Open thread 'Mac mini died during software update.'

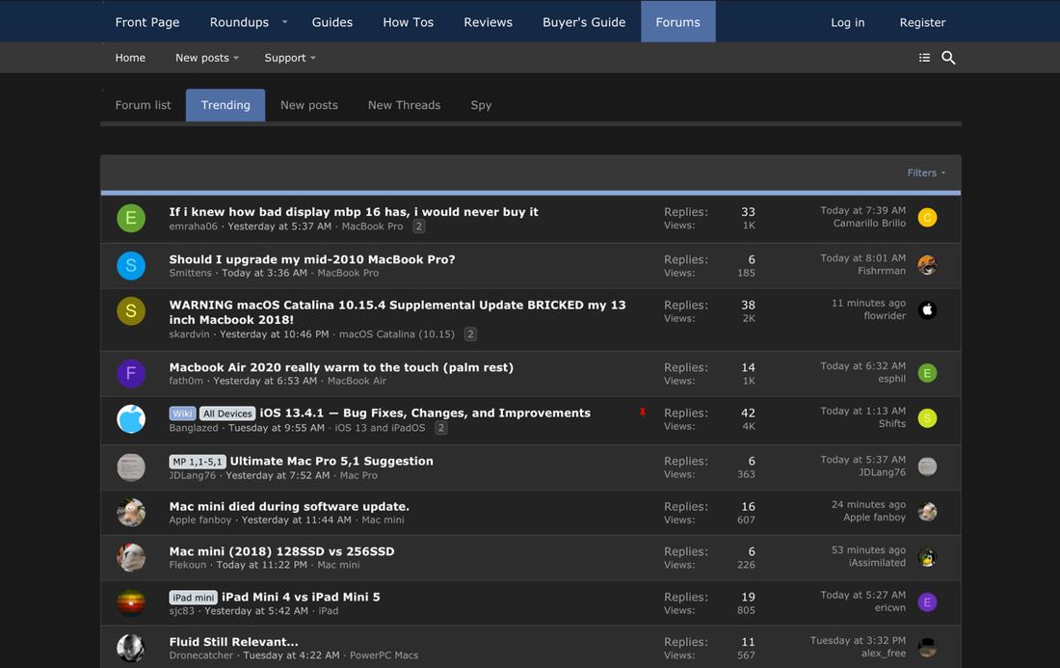(289, 506)
